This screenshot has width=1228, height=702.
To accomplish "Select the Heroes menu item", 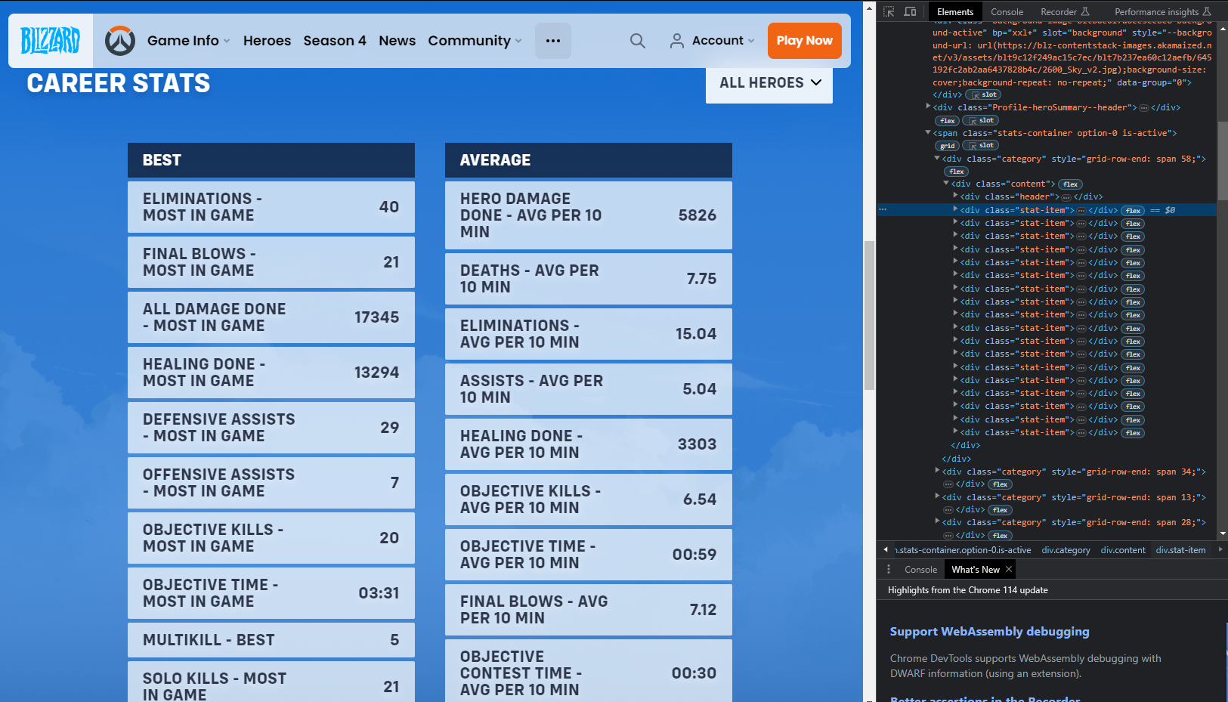I will pyautogui.click(x=267, y=41).
